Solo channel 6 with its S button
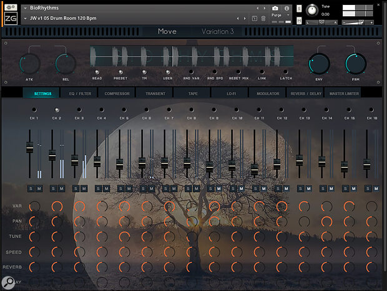The image size is (387, 291). [143, 189]
